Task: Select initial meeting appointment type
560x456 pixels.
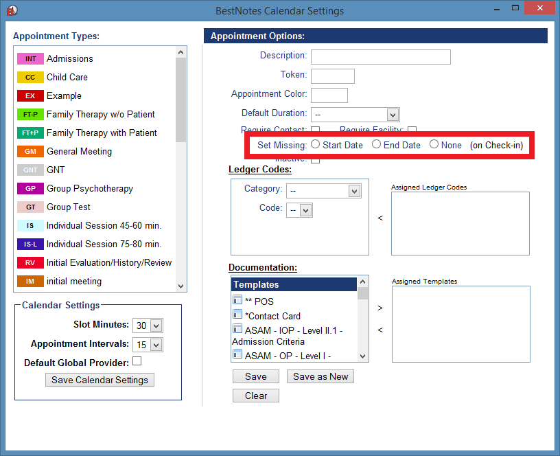Action: 74,282
